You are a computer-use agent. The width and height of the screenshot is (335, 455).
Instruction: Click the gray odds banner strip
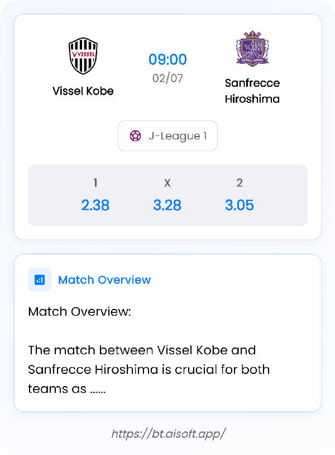point(167,195)
